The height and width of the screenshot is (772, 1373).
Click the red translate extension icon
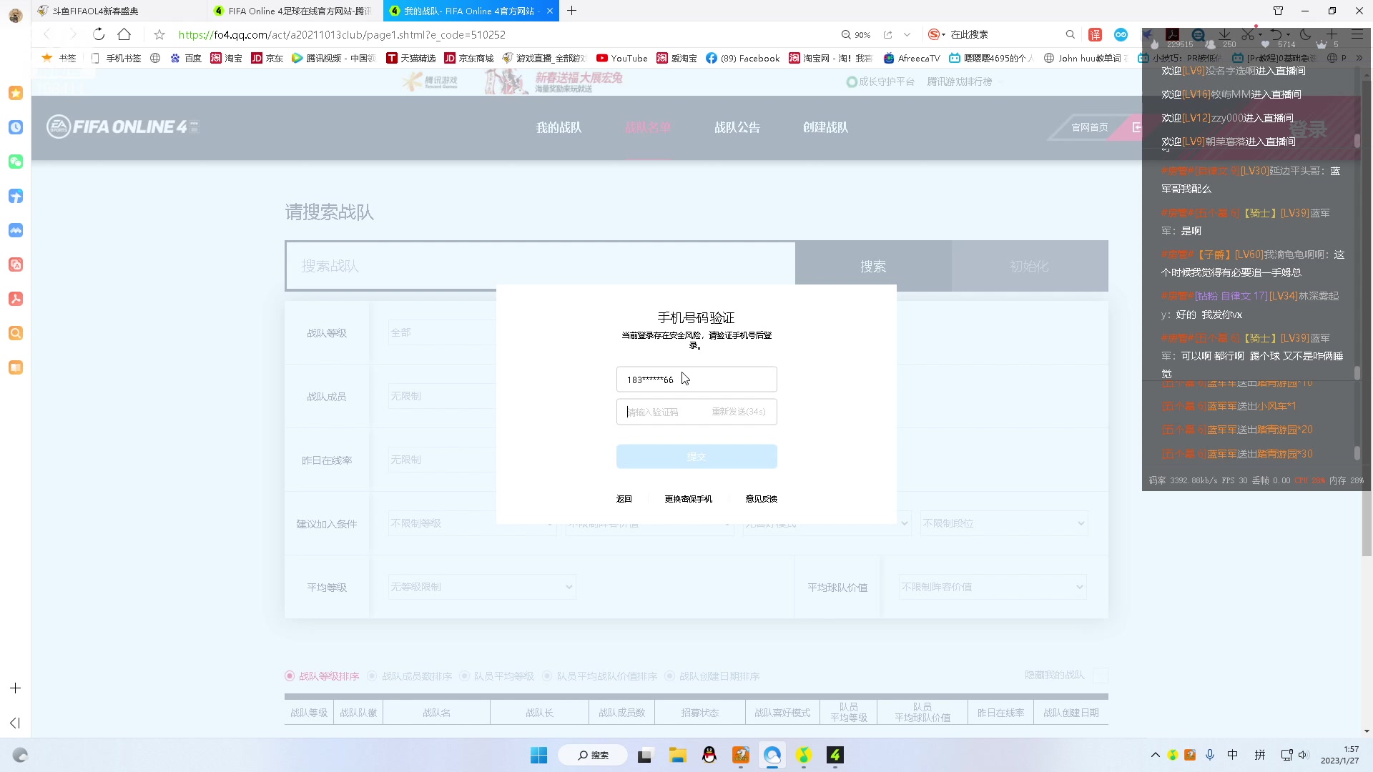[1095, 34]
